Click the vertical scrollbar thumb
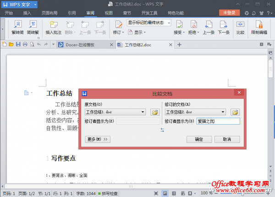Image resolution: width=275 pixels, height=197 pixels. tap(270, 69)
